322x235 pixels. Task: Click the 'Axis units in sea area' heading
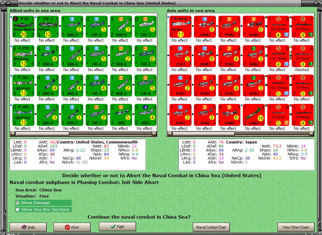(191, 11)
